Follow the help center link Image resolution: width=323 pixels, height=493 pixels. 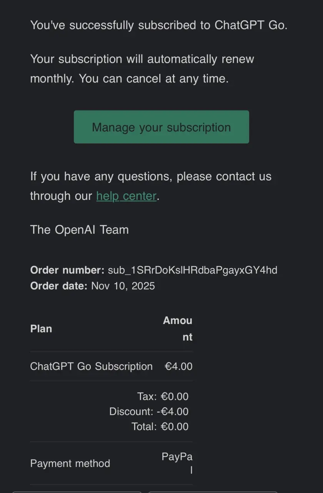(x=126, y=196)
